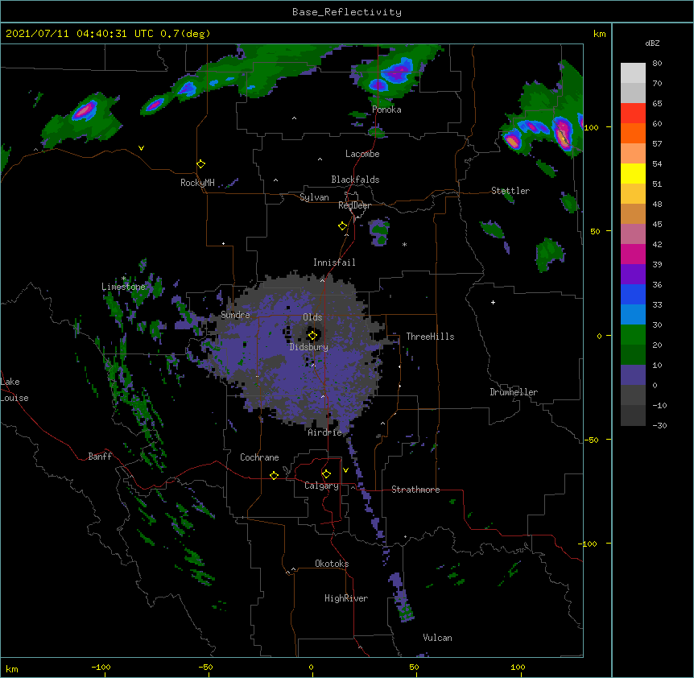Click the red 60 dBZ legend swatch
This screenshot has width=694, height=678.
(x=633, y=114)
